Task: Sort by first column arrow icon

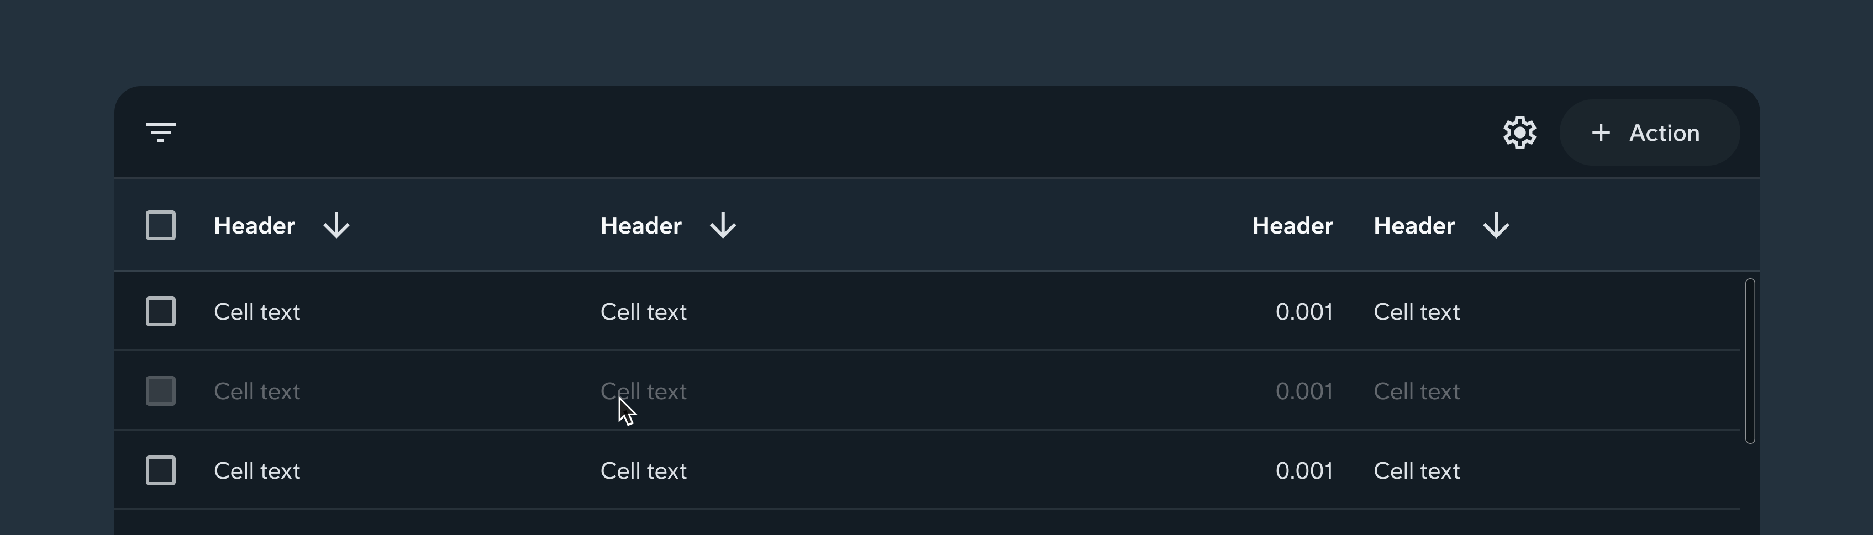Action: [x=336, y=225]
